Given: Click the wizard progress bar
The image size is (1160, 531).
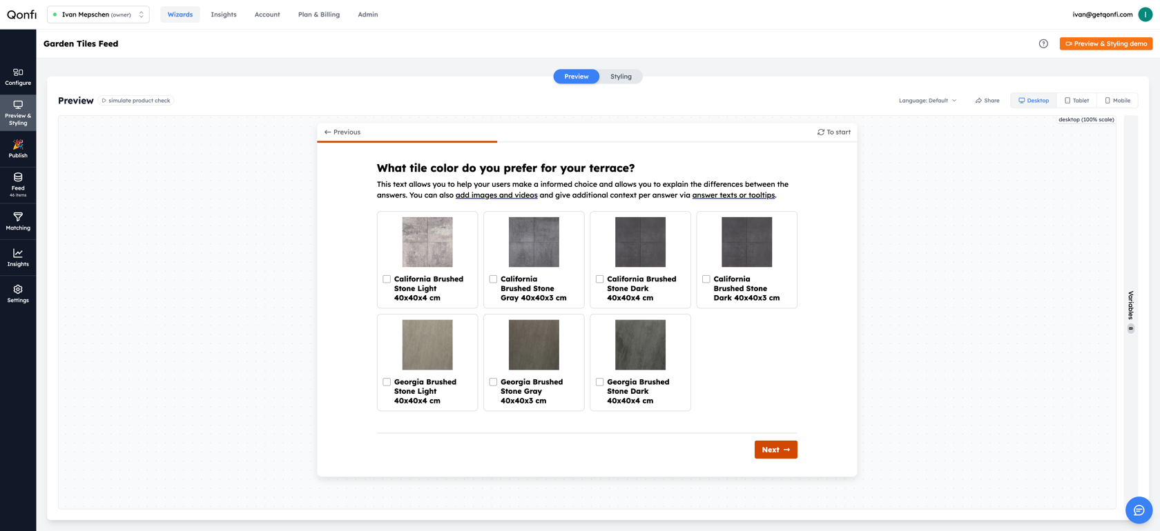Looking at the screenshot, I should [587, 142].
